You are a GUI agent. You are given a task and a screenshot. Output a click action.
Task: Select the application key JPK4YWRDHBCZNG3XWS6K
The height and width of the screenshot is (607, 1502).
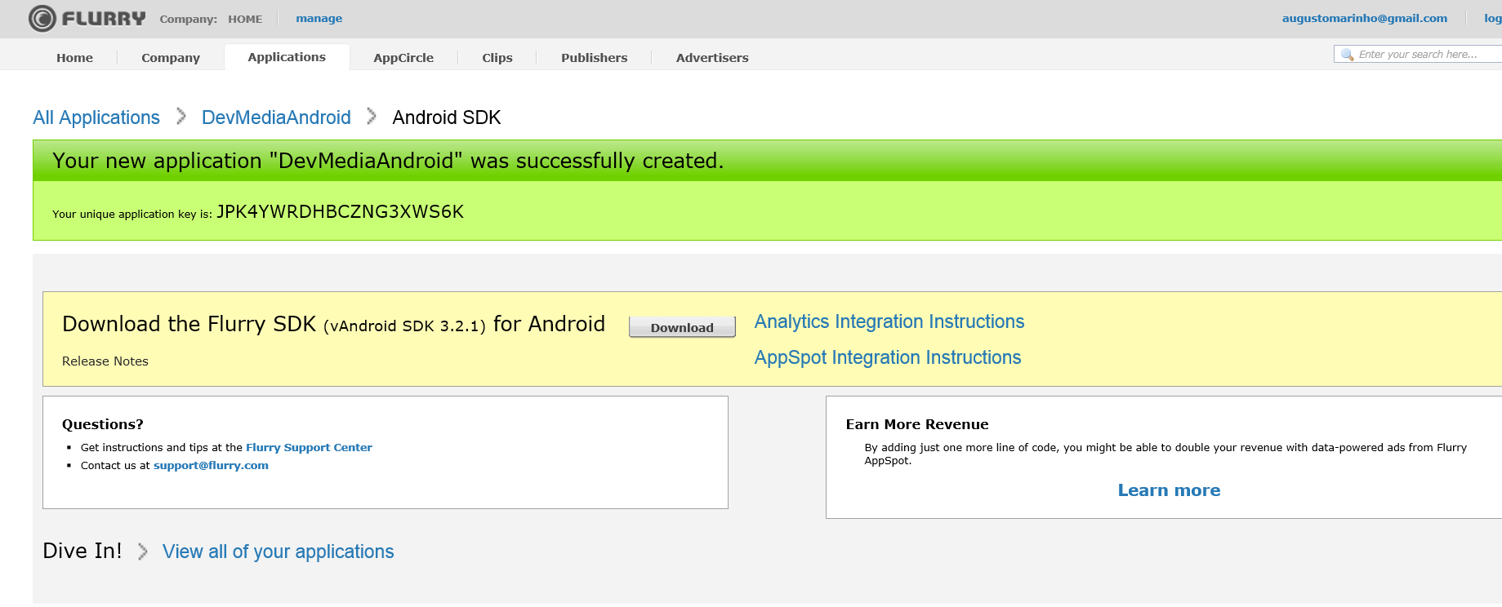tap(340, 212)
